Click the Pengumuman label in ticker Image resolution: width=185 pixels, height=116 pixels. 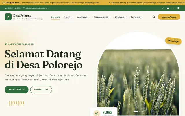(x=13, y=3)
